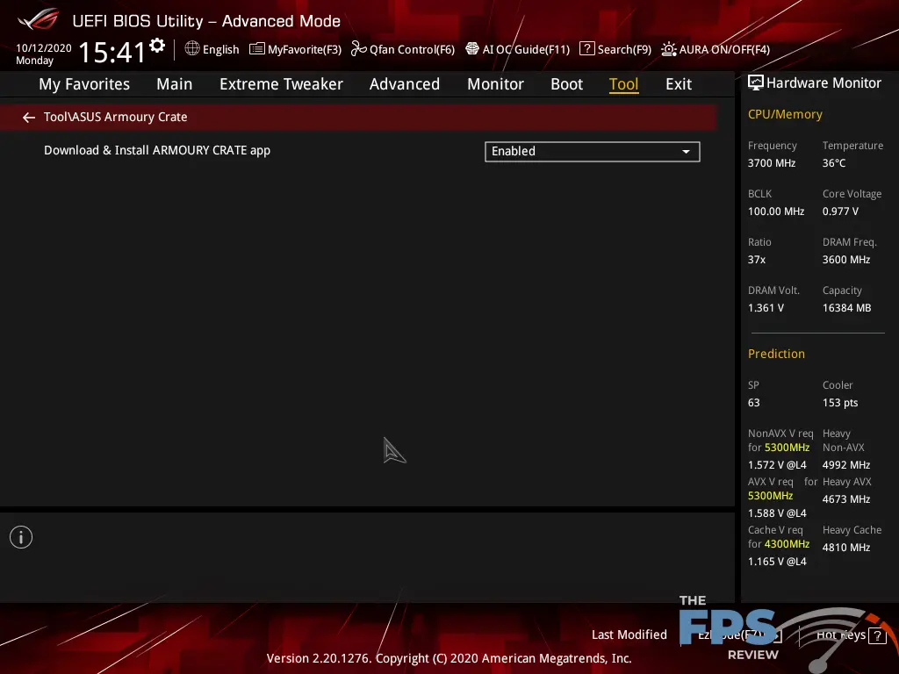Click Version 2.20.1276 copyright text
Screen dimensions: 899x674
(449, 658)
